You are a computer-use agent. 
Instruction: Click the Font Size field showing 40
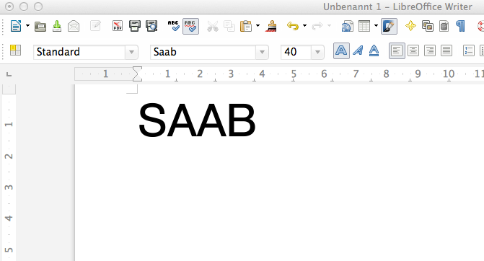(x=296, y=52)
